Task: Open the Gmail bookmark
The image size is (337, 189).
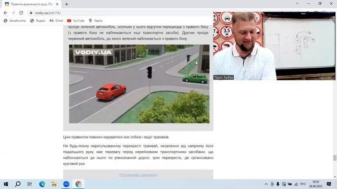Action: pos(56,20)
